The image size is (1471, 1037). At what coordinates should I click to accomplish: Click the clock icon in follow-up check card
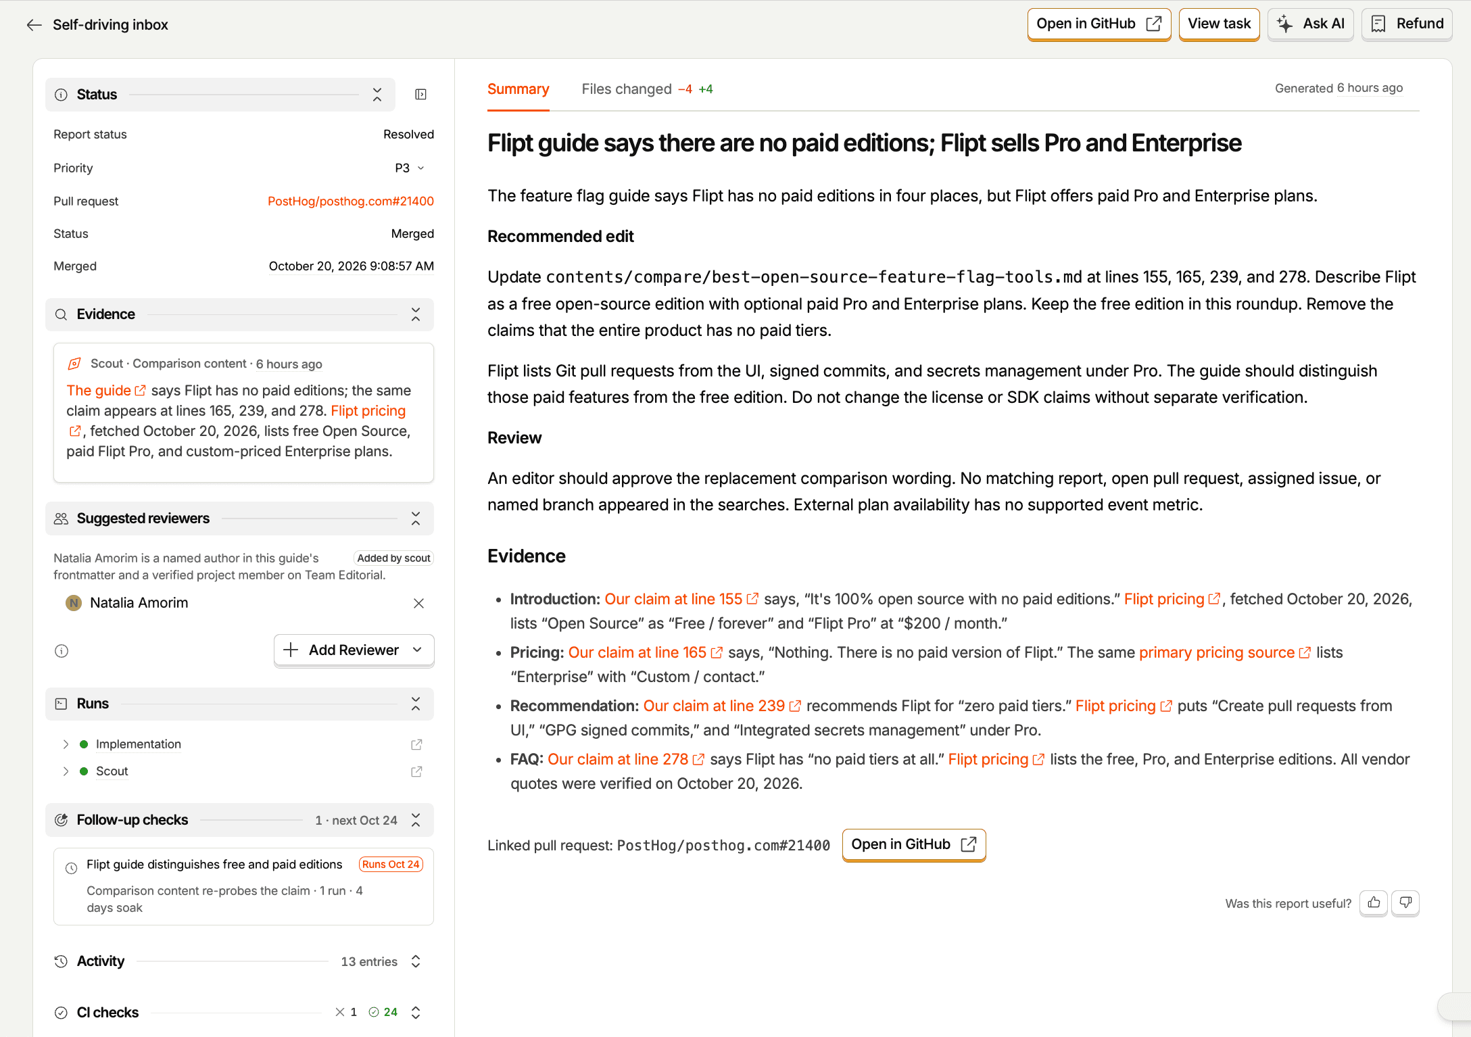point(71,869)
